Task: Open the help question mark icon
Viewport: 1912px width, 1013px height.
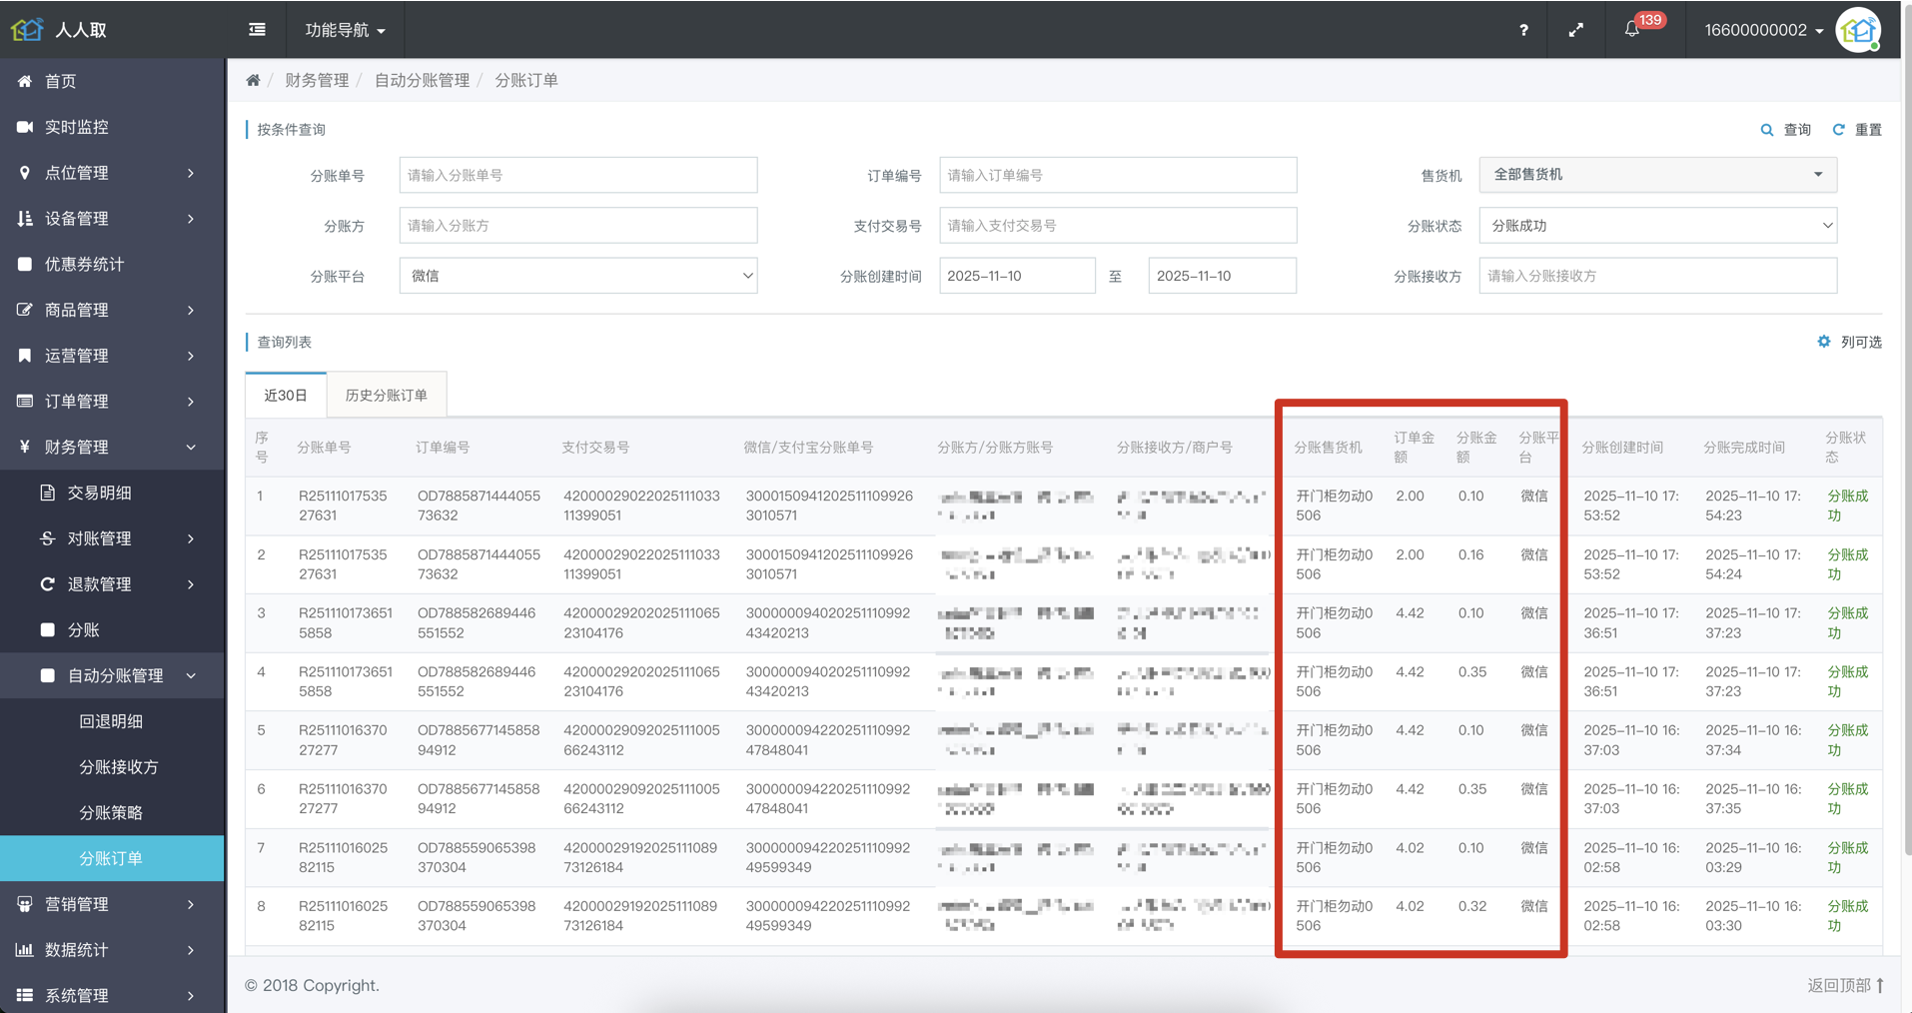Action: coord(1523,30)
